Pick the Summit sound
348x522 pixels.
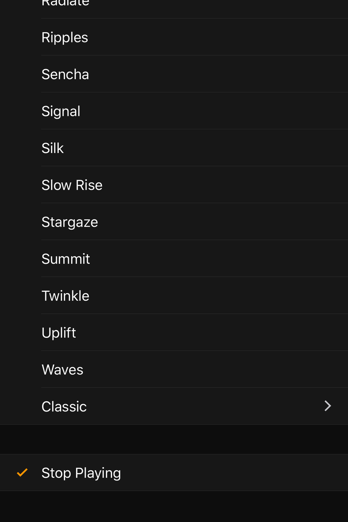[174, 259]
